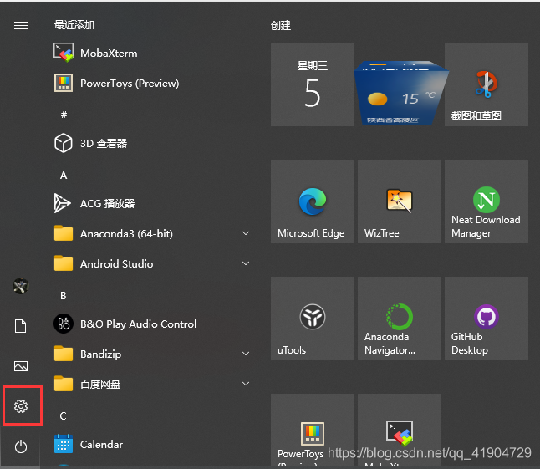Click the Power button icon
The width and height of the screenshot is (540, 469).
pyautogui.click(x=21, y=446)
